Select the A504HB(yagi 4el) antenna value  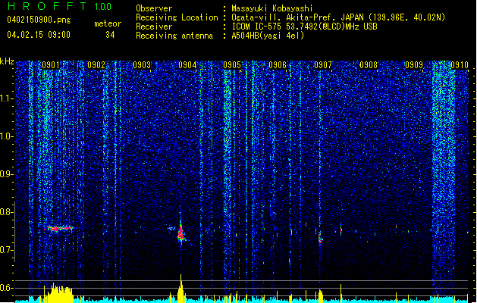click(x=268, y=36)
